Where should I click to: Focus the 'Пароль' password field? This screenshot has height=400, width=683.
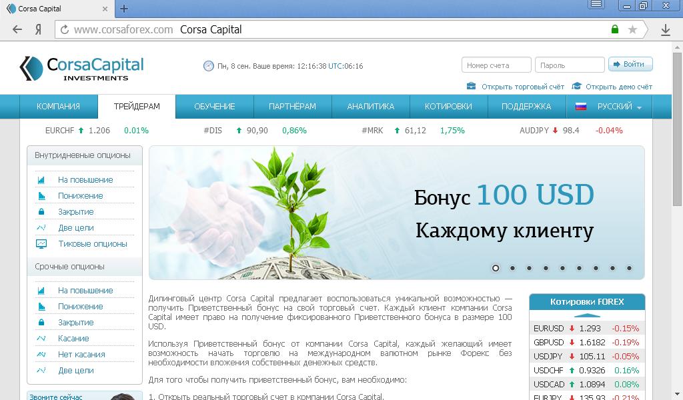(x=570, y=65)
